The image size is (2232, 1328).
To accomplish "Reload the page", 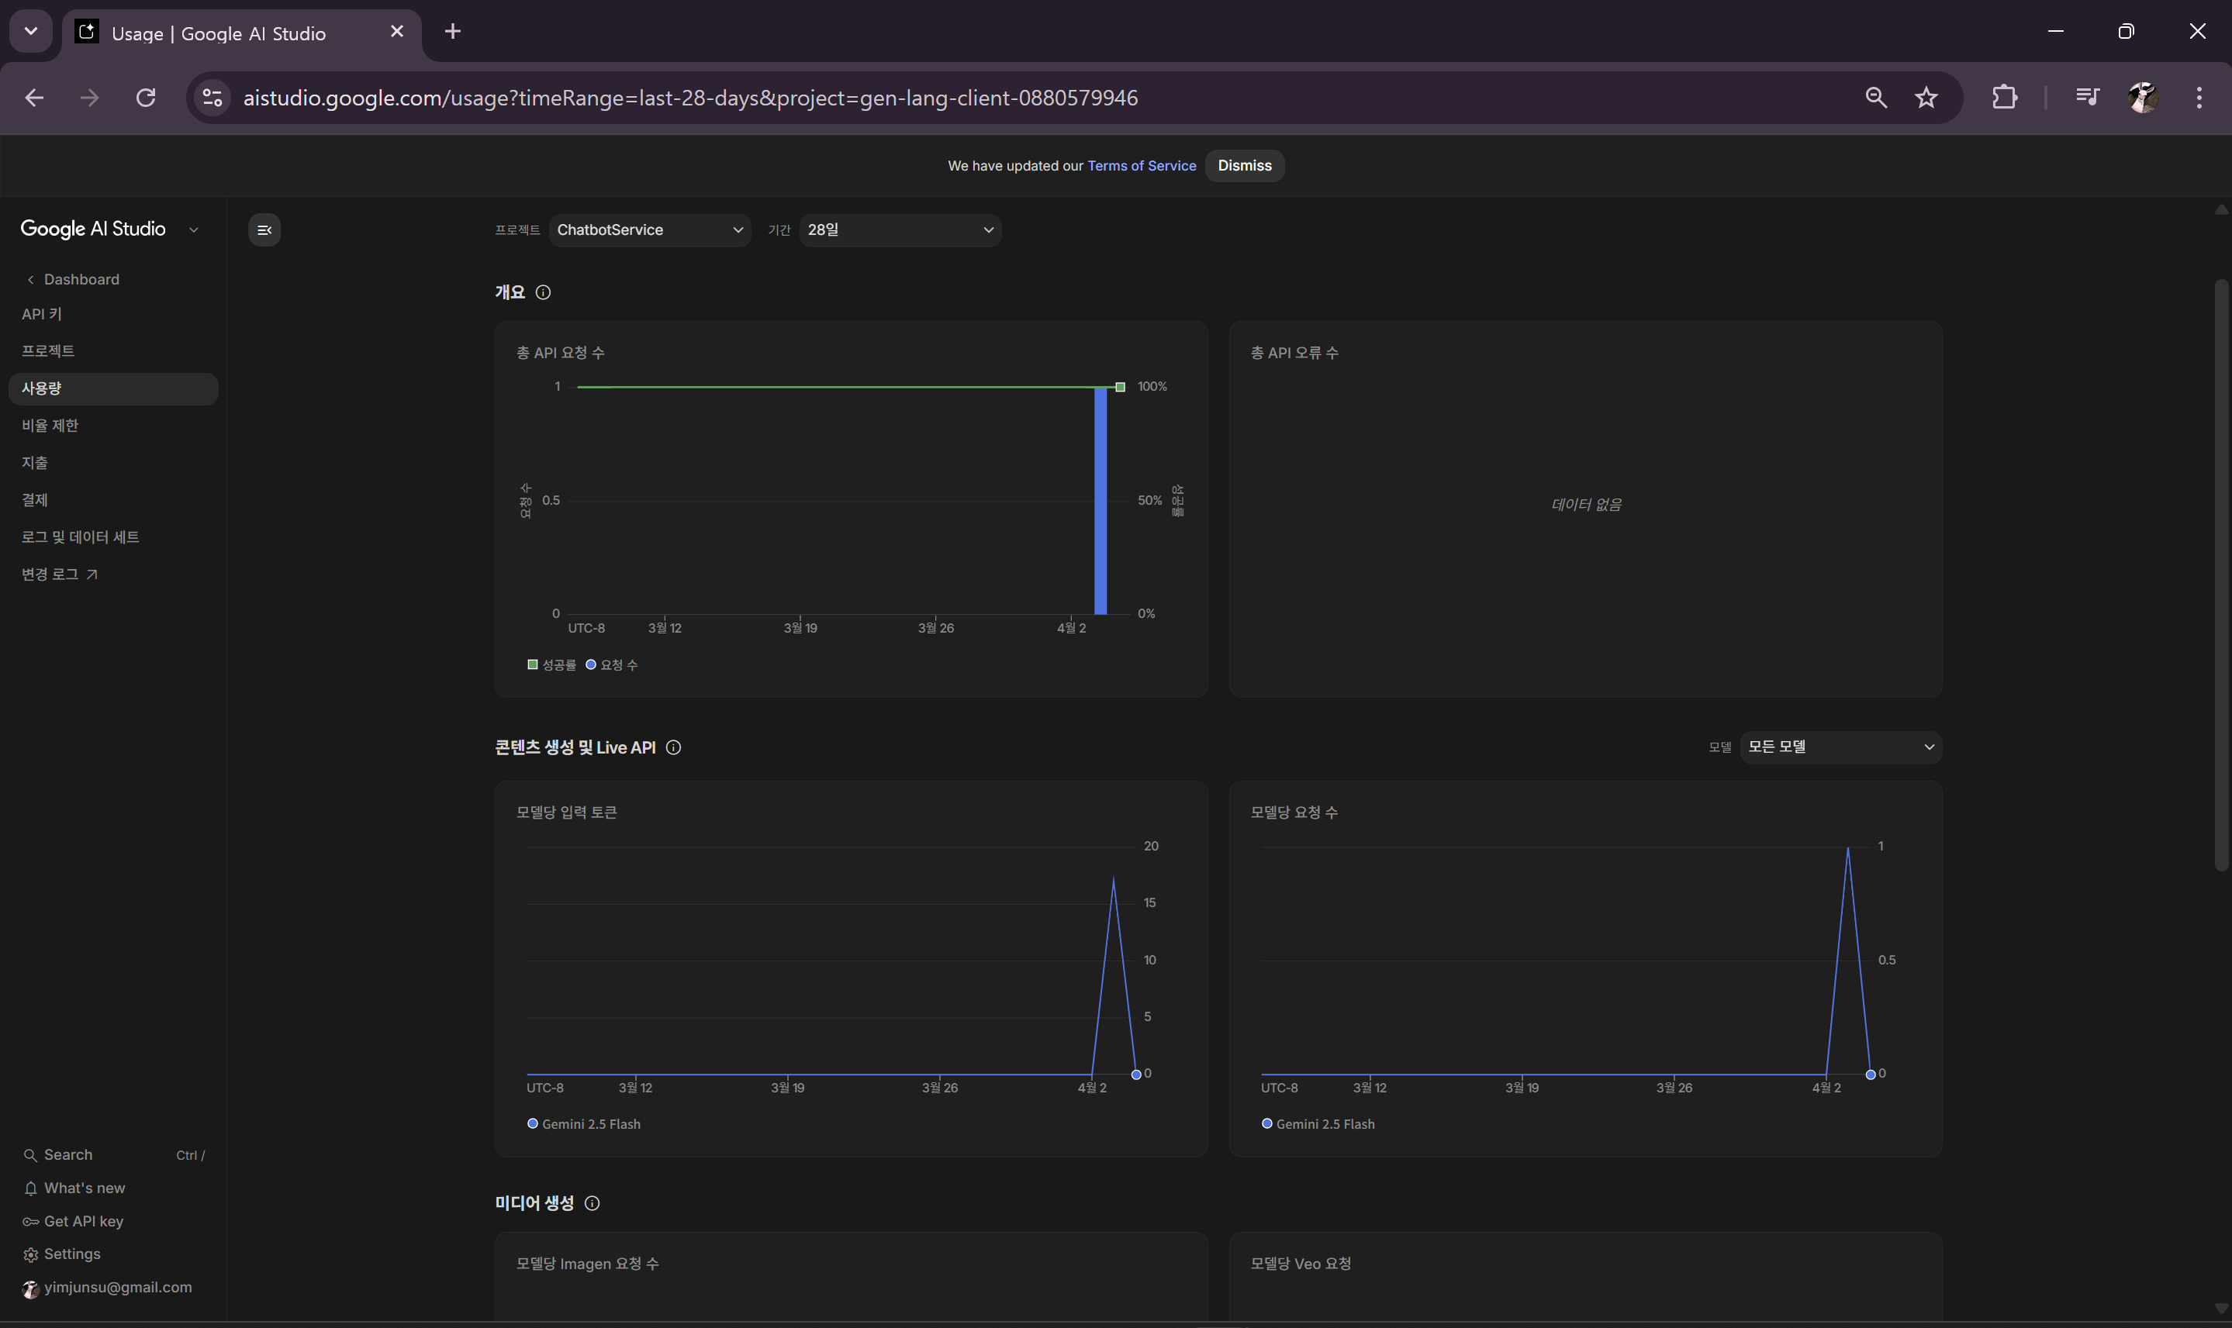I will click(146, 98).
